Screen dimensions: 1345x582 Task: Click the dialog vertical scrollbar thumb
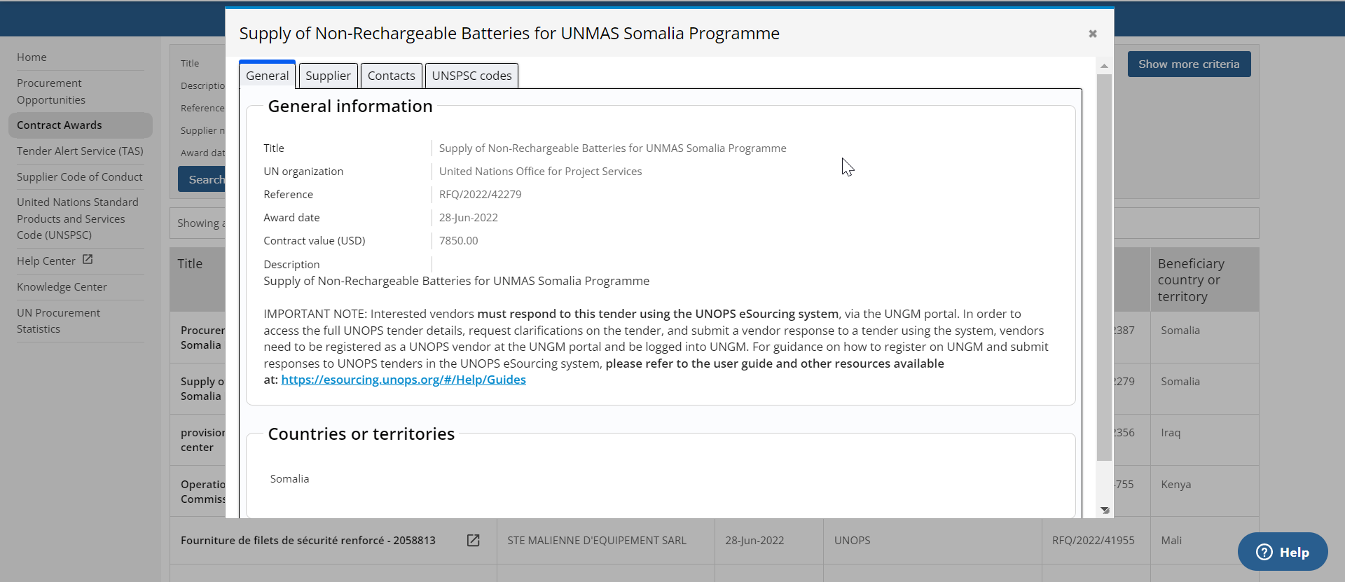pyautogui.click(x=1104, y=268)
